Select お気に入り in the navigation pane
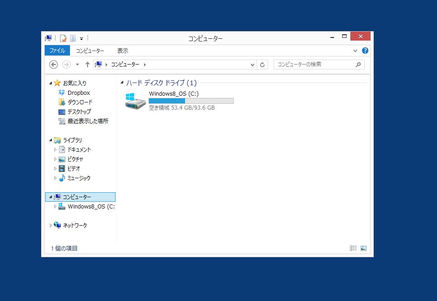 tap(74, 83)
